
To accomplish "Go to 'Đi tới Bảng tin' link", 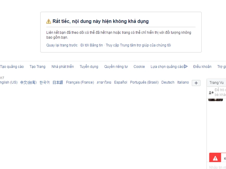I will point(92,45).
